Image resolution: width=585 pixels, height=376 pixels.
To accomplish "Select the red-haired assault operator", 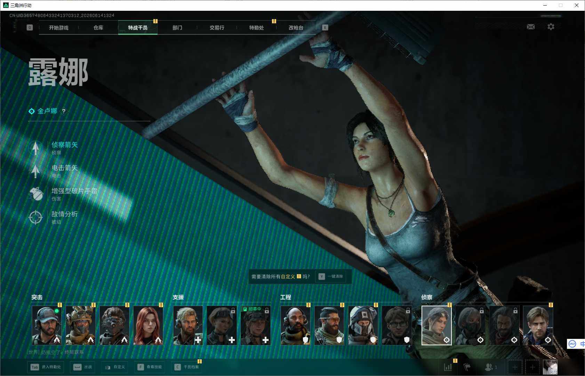I will (x=148, y=325).
